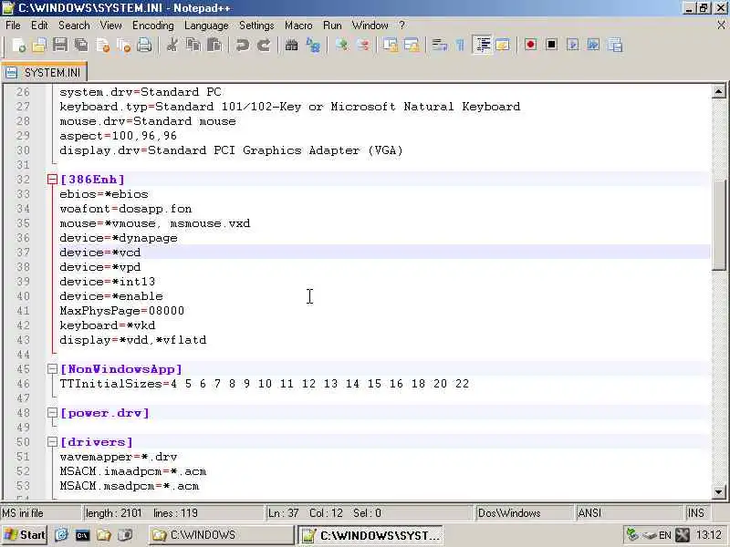This screenshot has width=730, height=547.
Task: Toggle the indent guide toolbar button
Action: 482,45
